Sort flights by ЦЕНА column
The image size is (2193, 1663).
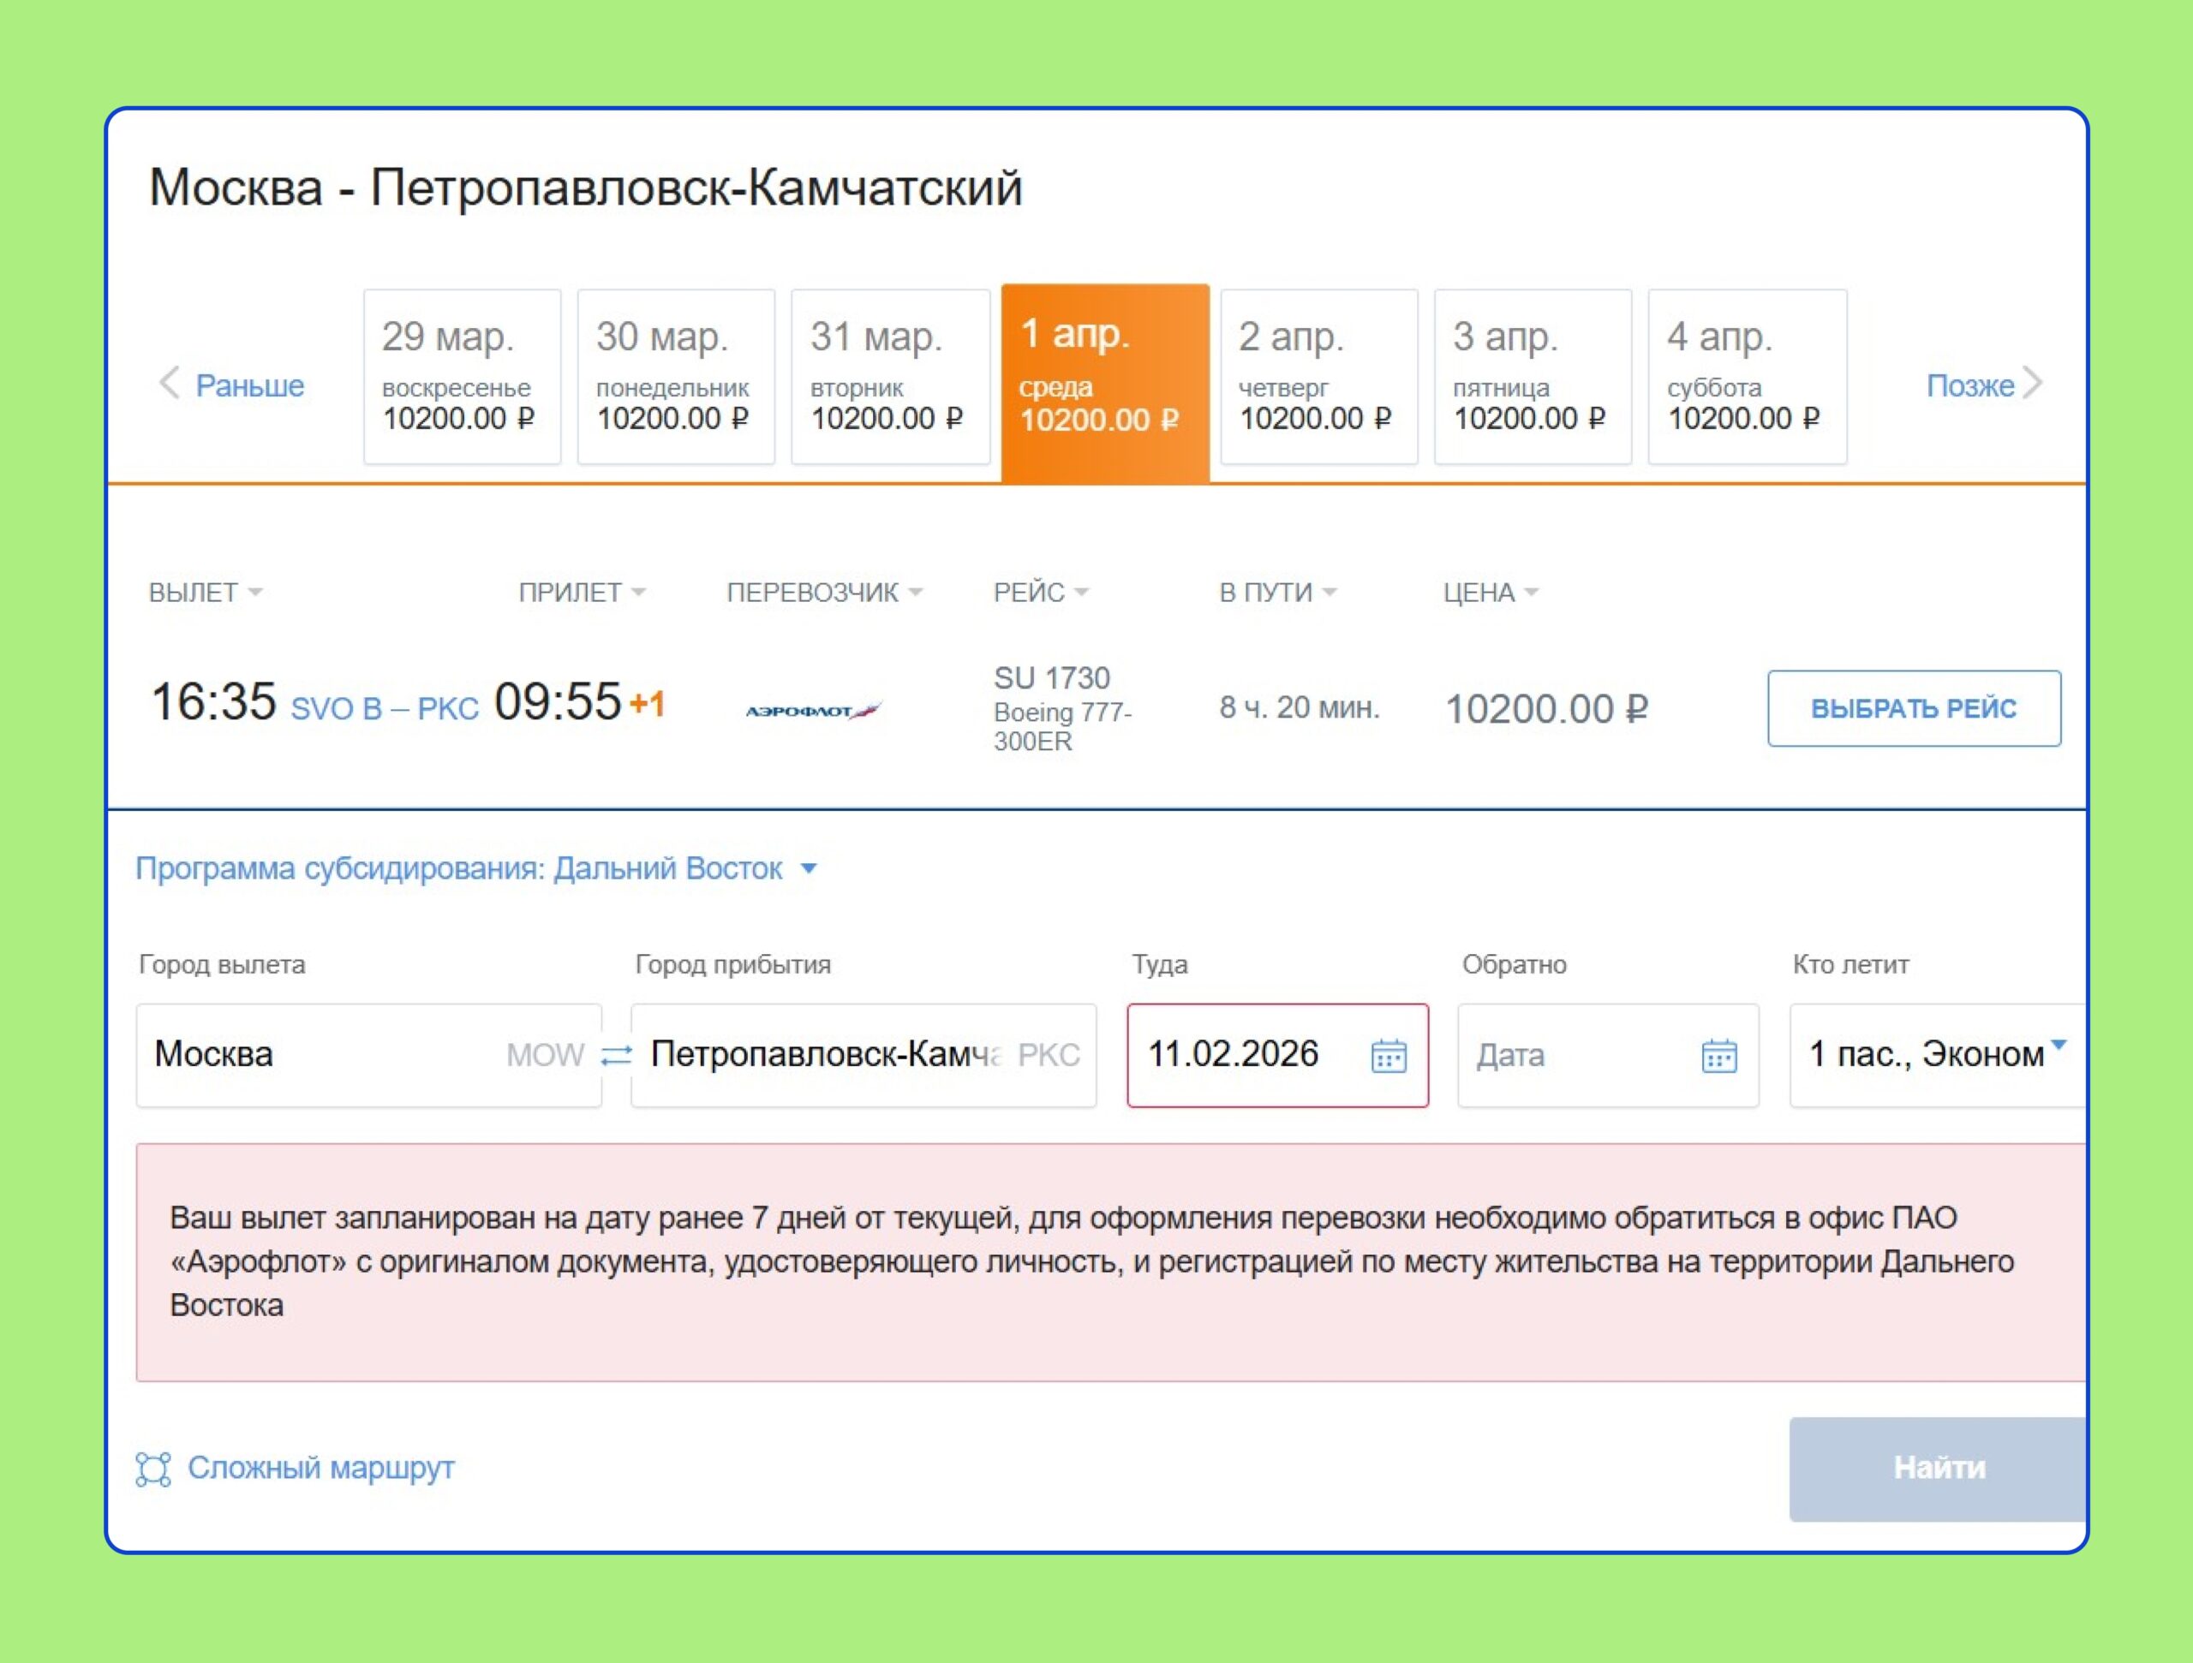tap(1489, 593)
